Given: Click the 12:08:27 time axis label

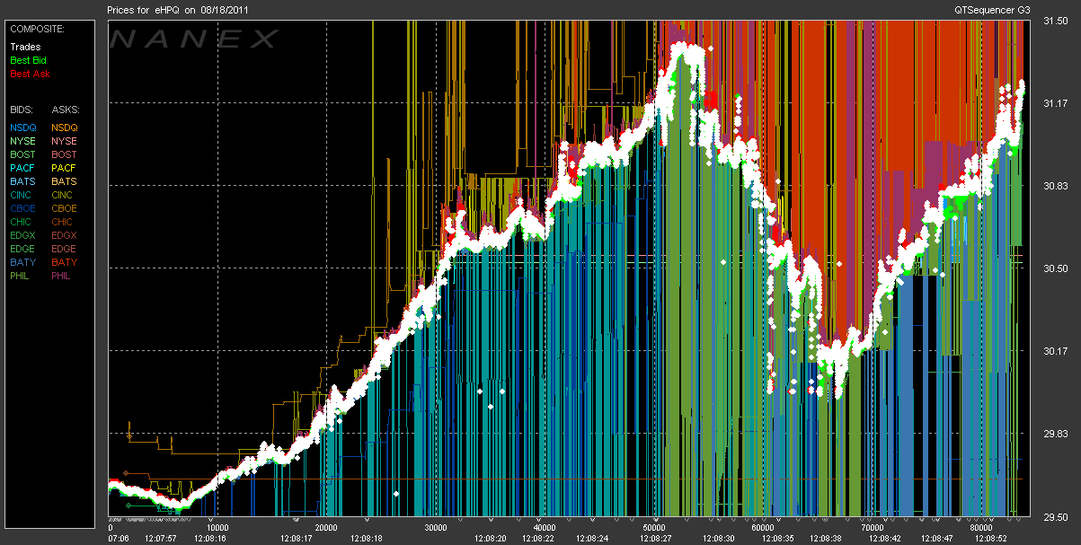Looking at the screenshot, I should point(657,538).
